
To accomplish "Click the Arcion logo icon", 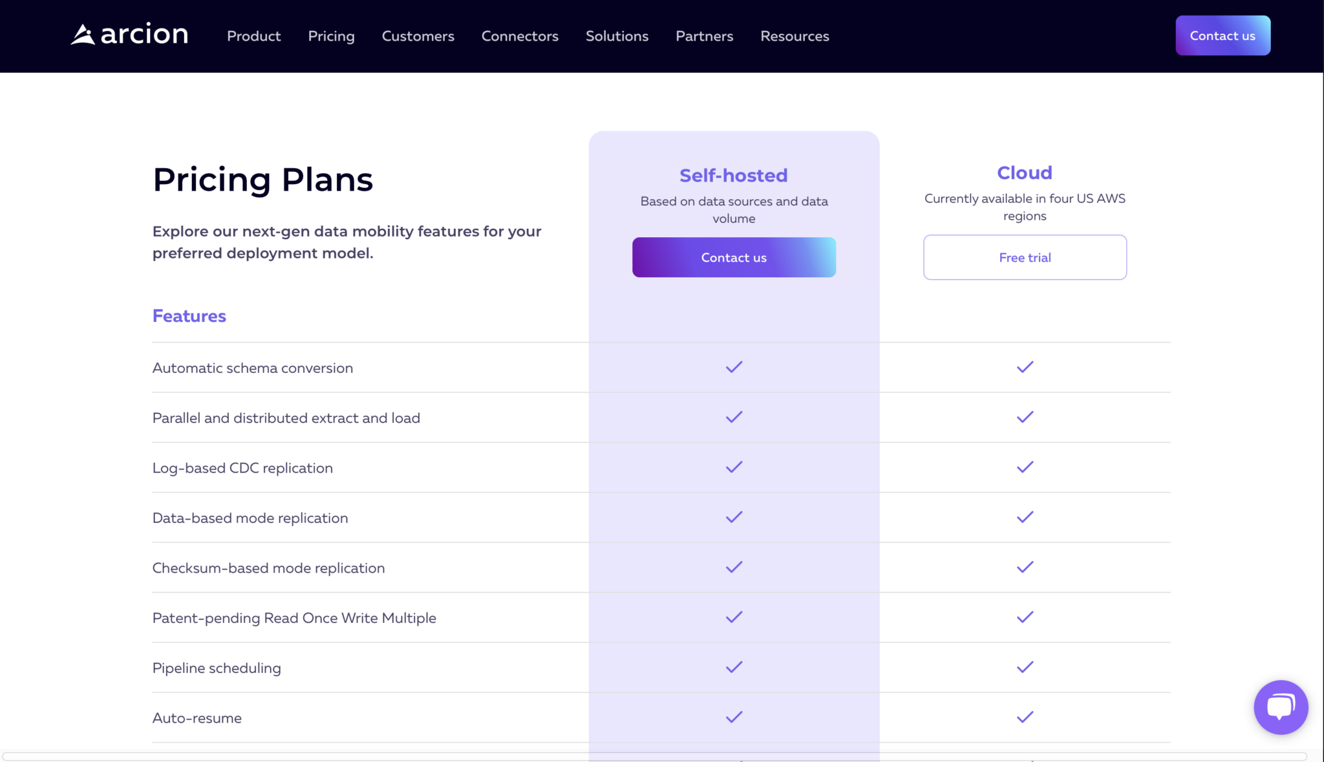I will (83, 35).
